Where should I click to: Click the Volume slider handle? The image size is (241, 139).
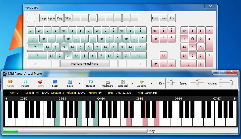(x=231, y=83)
